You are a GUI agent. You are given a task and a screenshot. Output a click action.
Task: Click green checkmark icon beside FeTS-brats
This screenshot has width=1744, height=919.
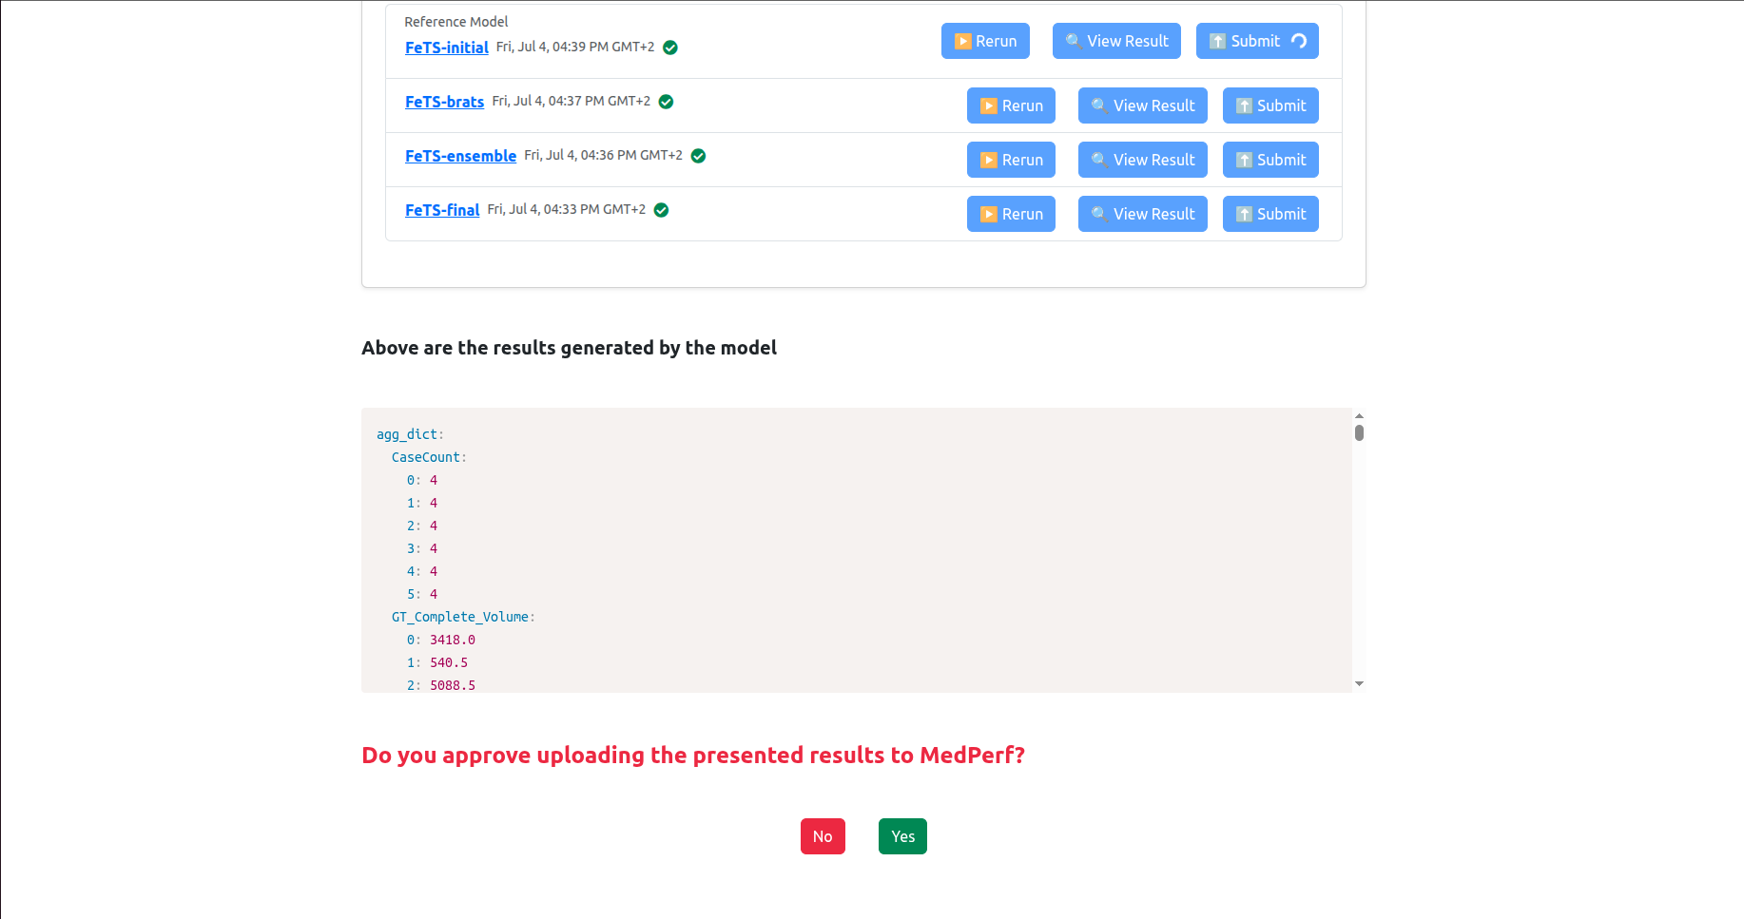667,102
